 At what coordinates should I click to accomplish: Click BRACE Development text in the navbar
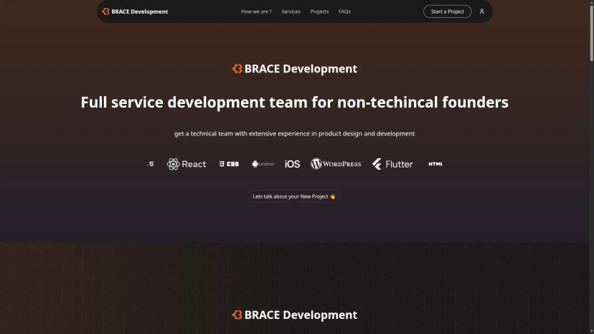(x=139, y=11)
